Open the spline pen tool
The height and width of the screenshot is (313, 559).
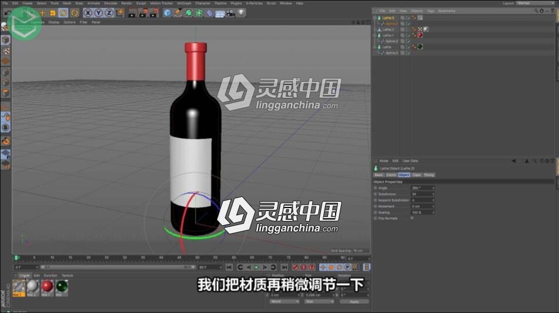178,13
